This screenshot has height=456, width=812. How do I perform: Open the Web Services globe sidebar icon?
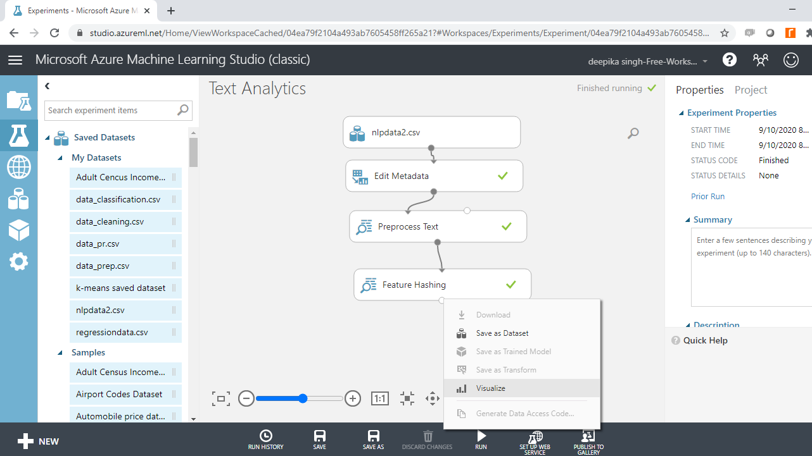[18, 168]
